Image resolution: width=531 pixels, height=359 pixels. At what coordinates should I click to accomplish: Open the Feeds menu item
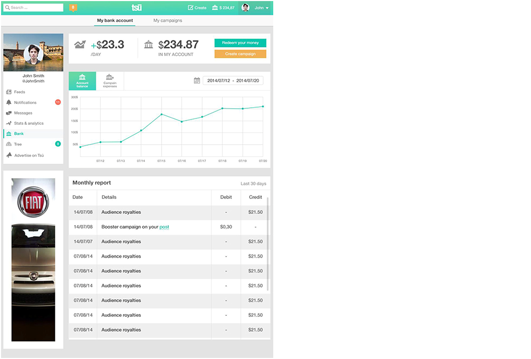coord(33,92)
